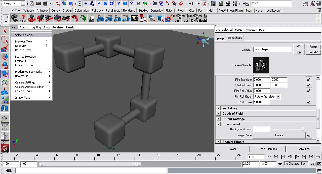Open the Image Plane submenu

[x=31, y=98]
